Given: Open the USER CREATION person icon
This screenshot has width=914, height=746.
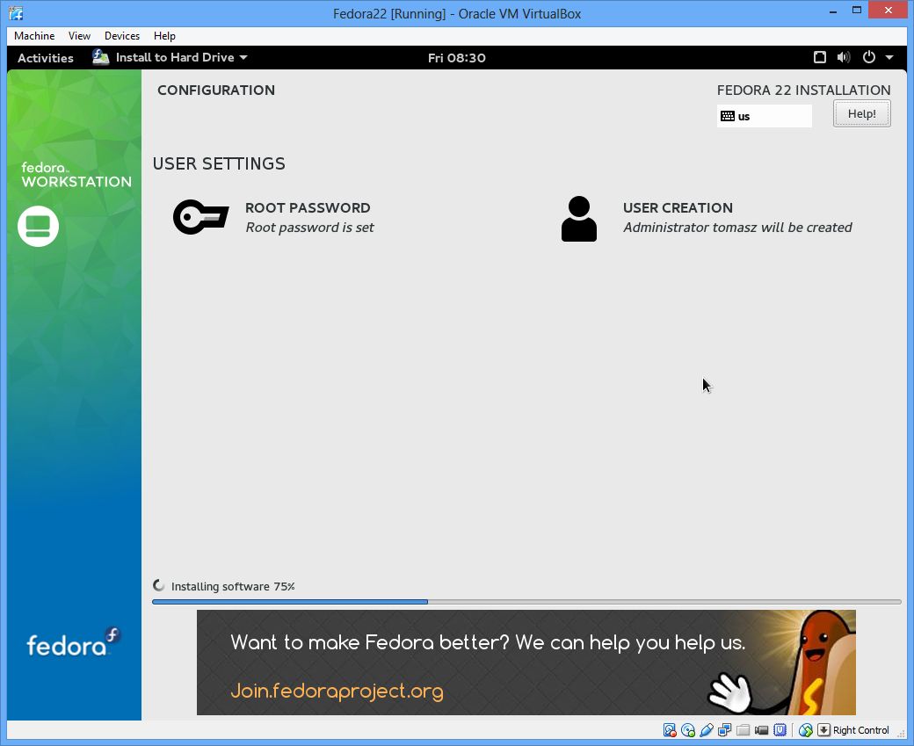Looking at the screenshot, I should pyautogui.click(x=579, y=219).
